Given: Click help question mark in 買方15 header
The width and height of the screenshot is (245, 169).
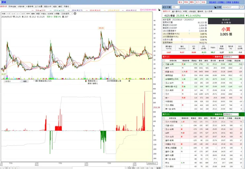Looking at the screenshot, I should (x=213, y=57).
